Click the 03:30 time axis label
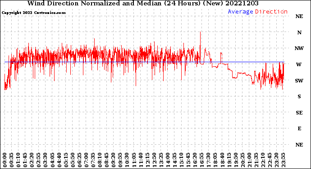Viewport: 311px width, 169px height. coord(46,160)
